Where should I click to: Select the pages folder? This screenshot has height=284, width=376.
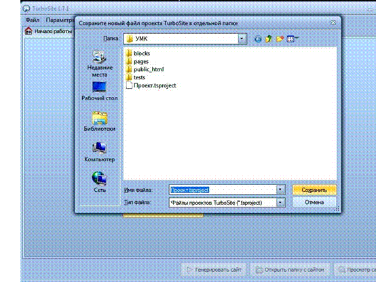[x=137, y=62]
